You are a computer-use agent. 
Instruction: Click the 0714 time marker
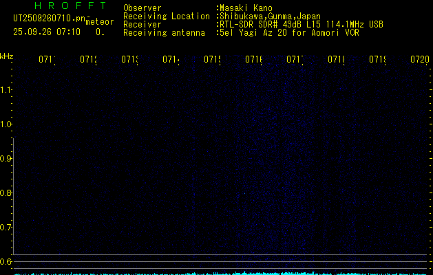171,60
